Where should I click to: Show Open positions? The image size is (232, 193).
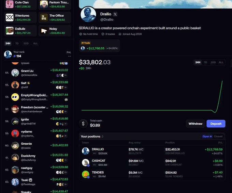click(x=207, y=136)
